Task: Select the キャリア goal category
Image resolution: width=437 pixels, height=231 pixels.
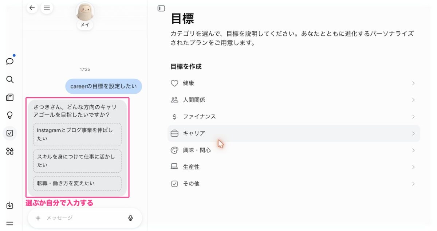Action: click(294, 133)
